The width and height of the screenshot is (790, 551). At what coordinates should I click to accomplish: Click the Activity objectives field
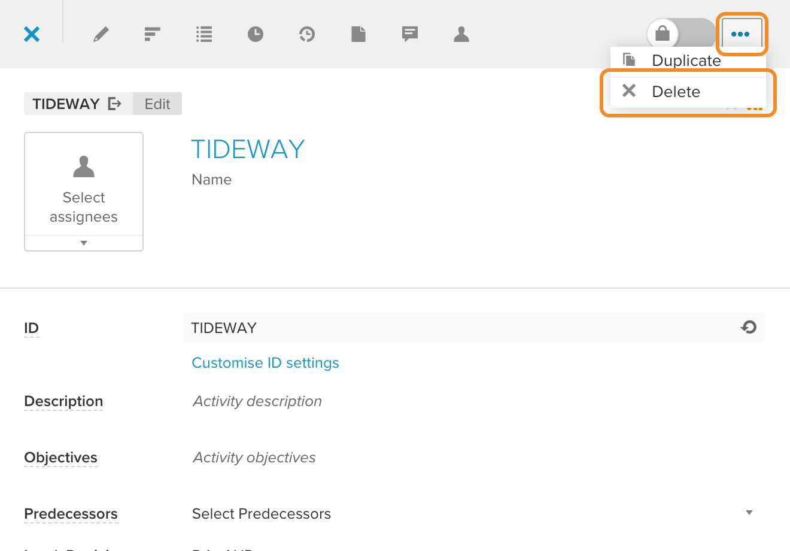254,458
